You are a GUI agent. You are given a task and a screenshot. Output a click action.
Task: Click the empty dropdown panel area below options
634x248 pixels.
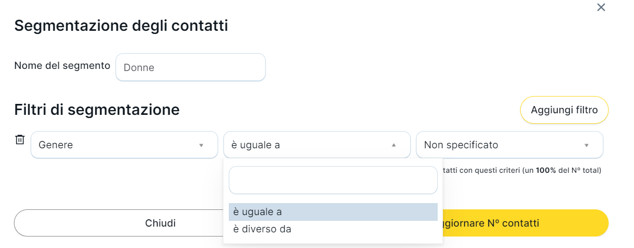click(333, 240)
